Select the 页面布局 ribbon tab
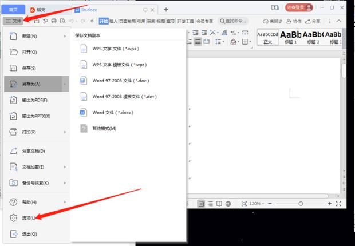 point(127,21)
